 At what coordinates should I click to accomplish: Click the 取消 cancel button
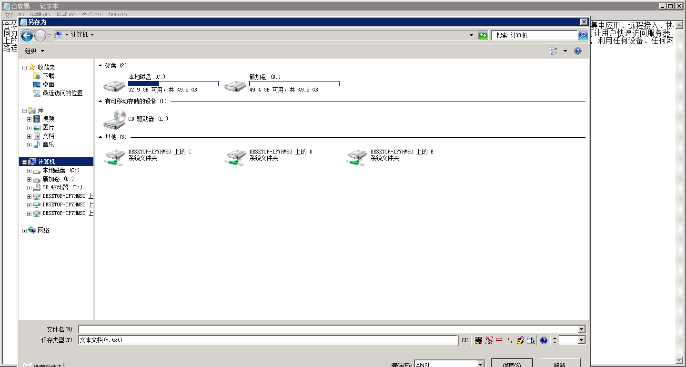(559, 364)
